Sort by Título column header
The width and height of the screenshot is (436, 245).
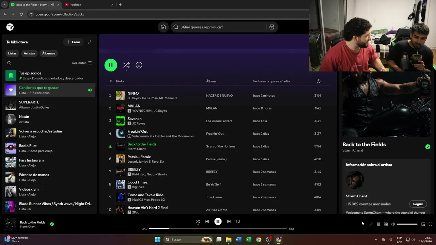pyautogui.click(x=120, y=81)
